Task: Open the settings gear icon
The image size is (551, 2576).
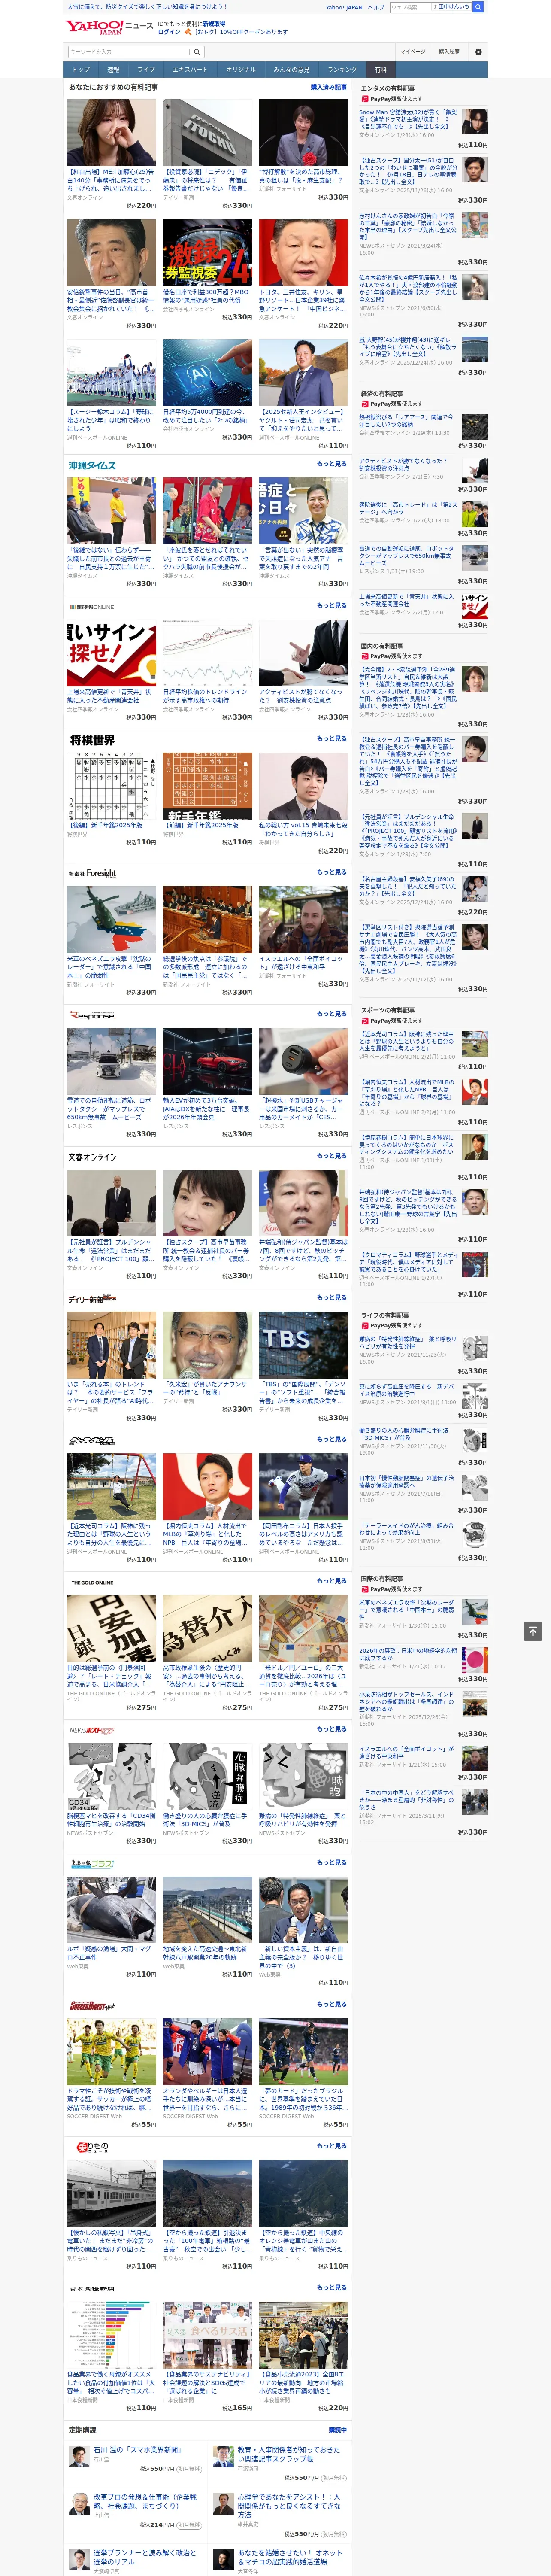Action: (x=478, y=51)
